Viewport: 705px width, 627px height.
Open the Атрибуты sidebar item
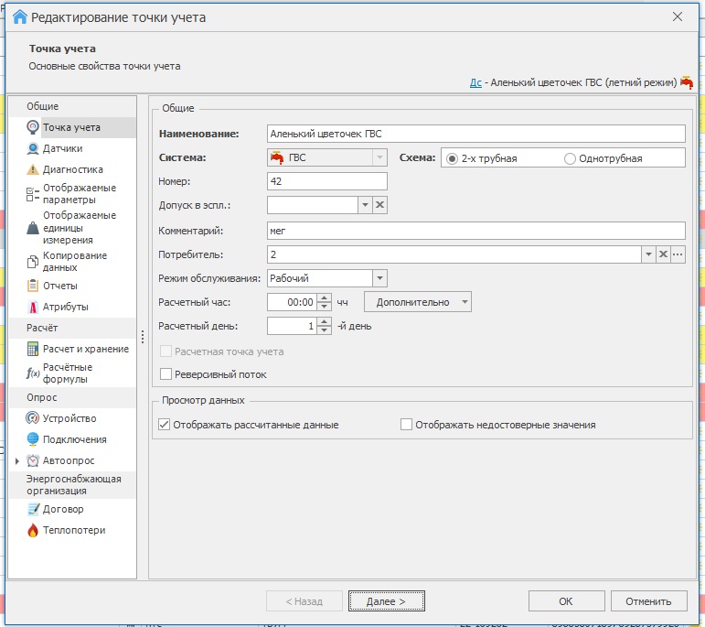(x=65, y=307)
